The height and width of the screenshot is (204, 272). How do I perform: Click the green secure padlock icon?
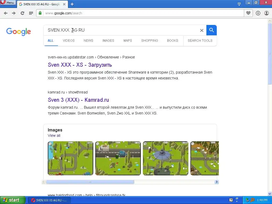pyautogui.click(x=40, y=13)
